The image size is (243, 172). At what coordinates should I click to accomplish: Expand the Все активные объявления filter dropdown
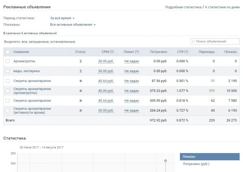[x=73, y=25]
